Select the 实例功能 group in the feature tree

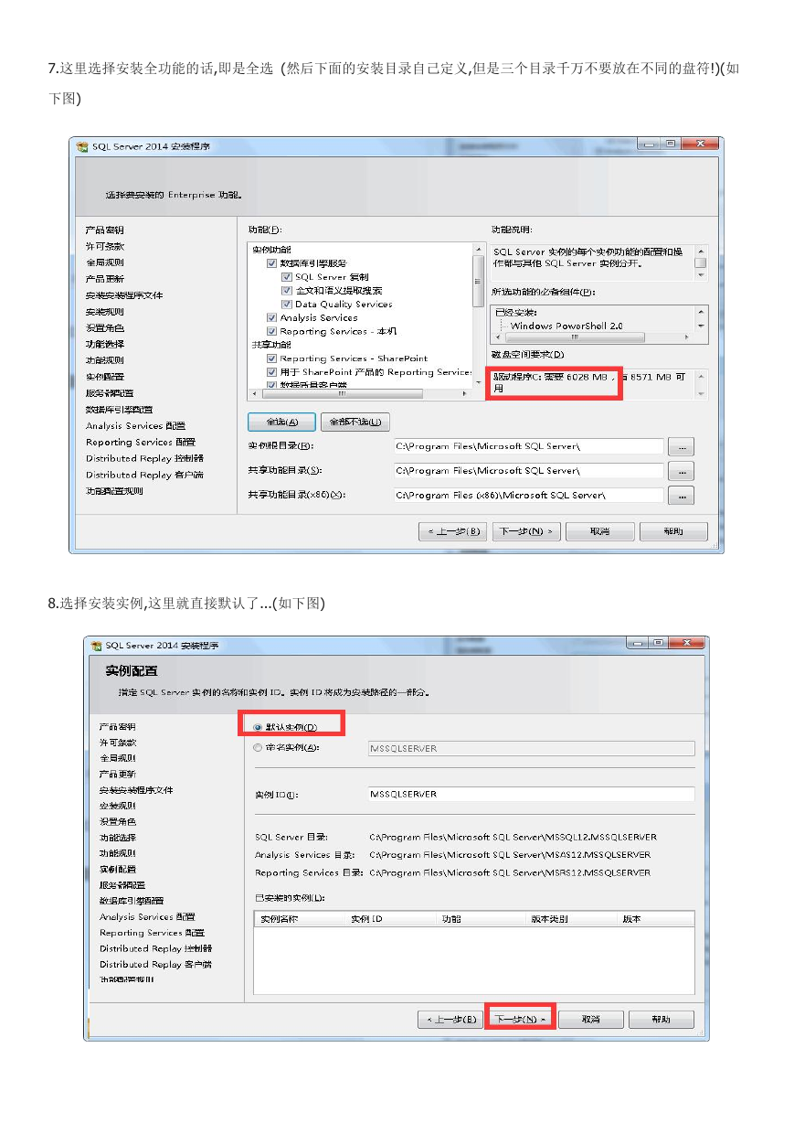(x=272, y=250)
